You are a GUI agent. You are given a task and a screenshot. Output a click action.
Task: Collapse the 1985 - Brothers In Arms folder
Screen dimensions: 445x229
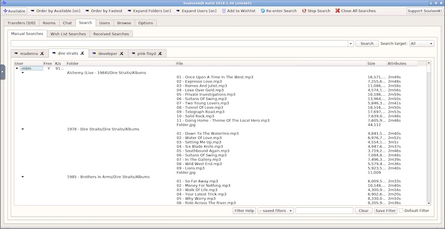click(23, 177)
